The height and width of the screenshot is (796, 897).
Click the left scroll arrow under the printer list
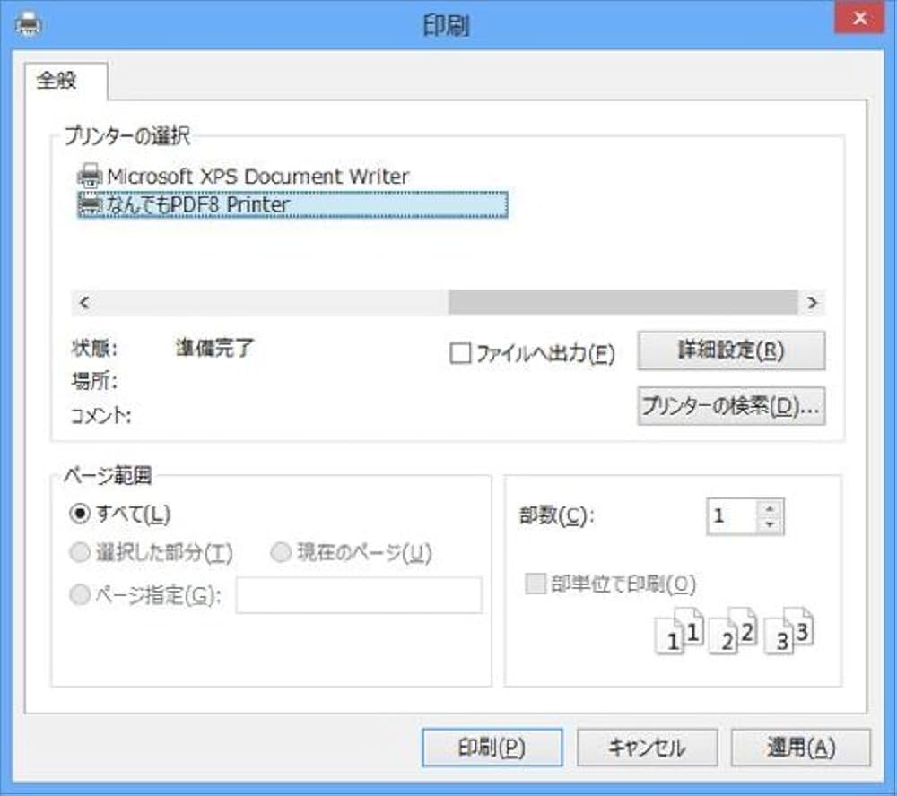(82, 304)
